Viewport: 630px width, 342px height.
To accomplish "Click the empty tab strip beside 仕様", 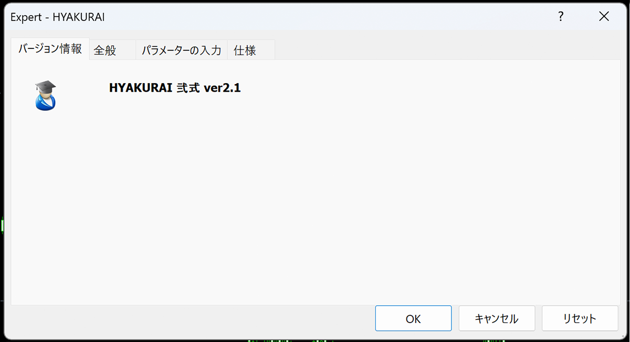I will pos(446,50).
